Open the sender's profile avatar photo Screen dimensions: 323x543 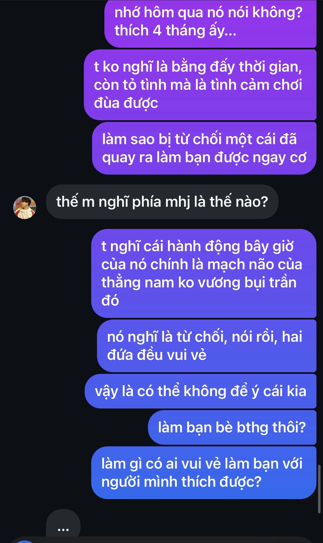25,207
